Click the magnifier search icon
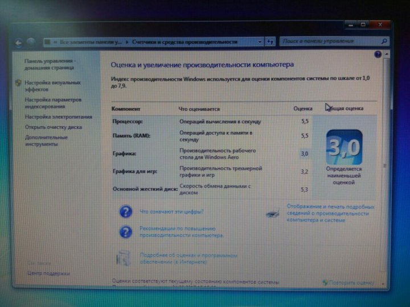The width and height of the screenshot is (410, 307). [x=384, y=42]
